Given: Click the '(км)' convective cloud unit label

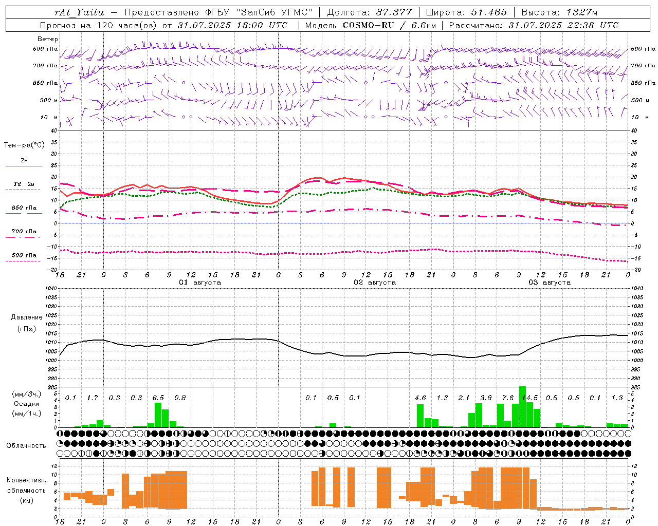Looking at the screenshot, I should (x=27, y=500).
